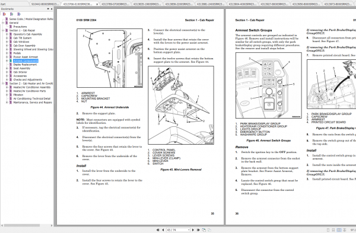Expand Operator's Cab Assembly bookmark
Image resolution: width=356 pixels, height=233 pixels.
click(7, 34)
